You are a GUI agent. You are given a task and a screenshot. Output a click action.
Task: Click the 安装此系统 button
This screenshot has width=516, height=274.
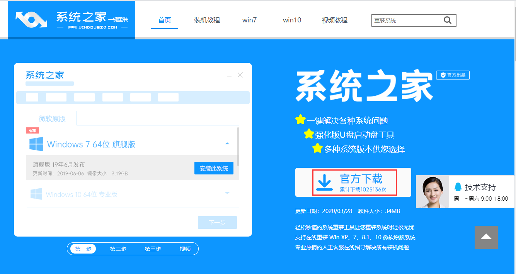[x=214, y=168]
